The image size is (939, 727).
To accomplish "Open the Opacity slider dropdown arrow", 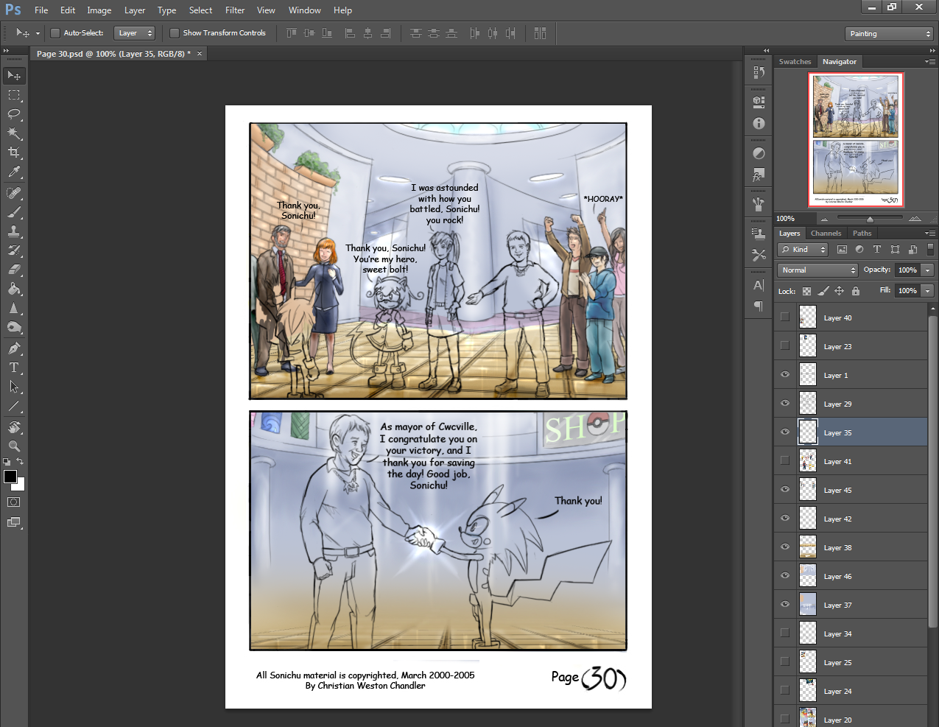I will click(928, 270).
